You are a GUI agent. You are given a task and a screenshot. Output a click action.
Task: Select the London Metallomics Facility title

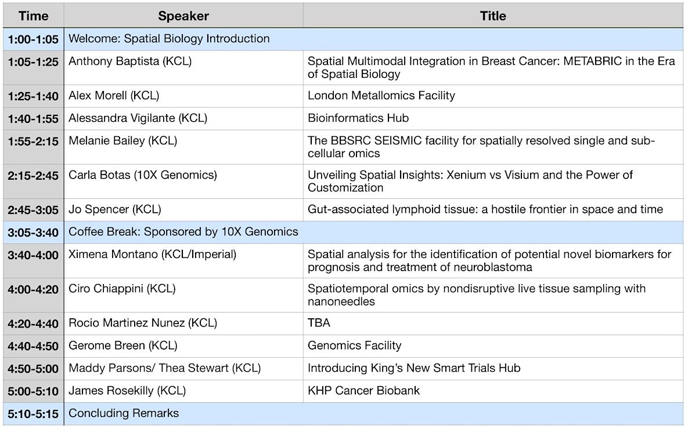coord(381,96)
